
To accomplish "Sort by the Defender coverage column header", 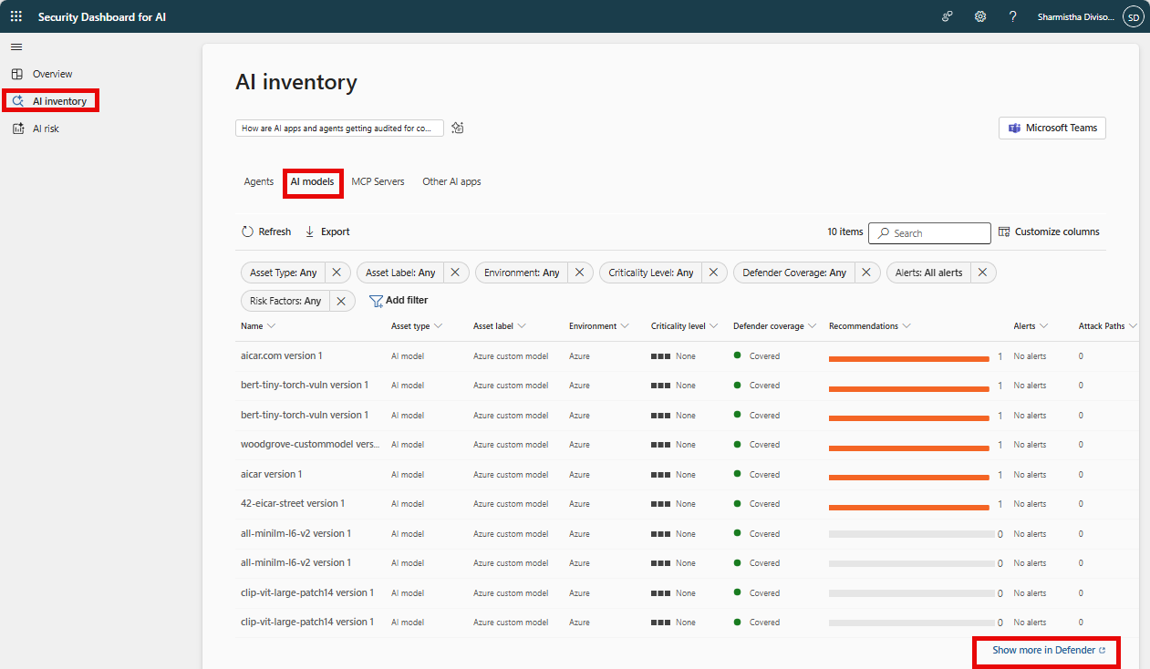I will point(774,326).
